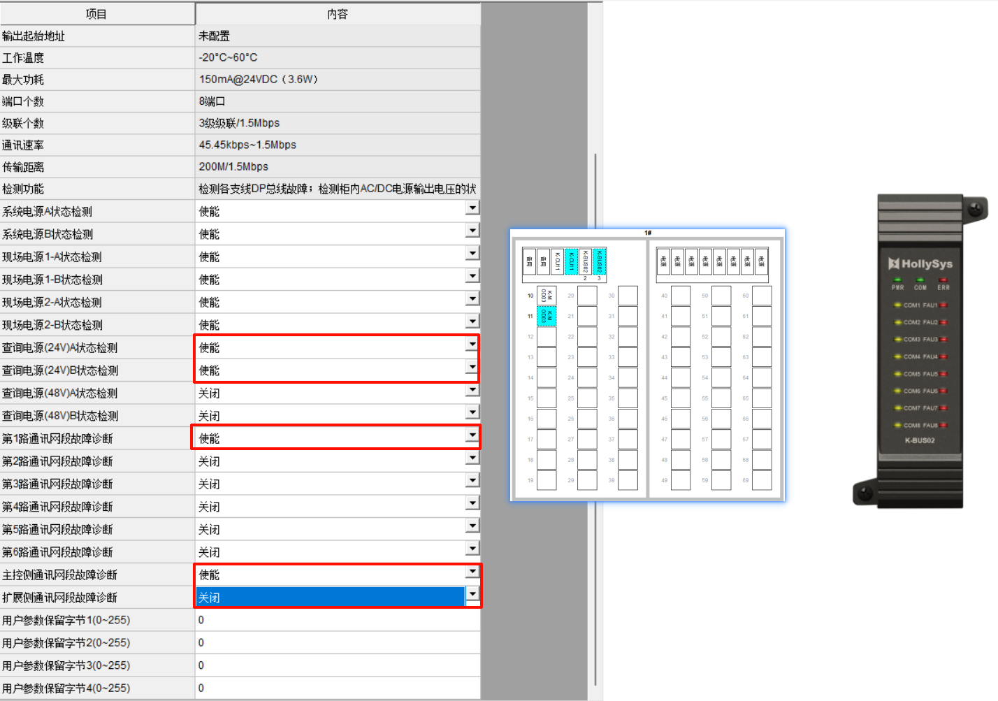Image resolution: width=998 pixels, height=701 pixels.
Task: Open the 第1路通讯网段故障诊断 dropdown
Action: point(472,435)
